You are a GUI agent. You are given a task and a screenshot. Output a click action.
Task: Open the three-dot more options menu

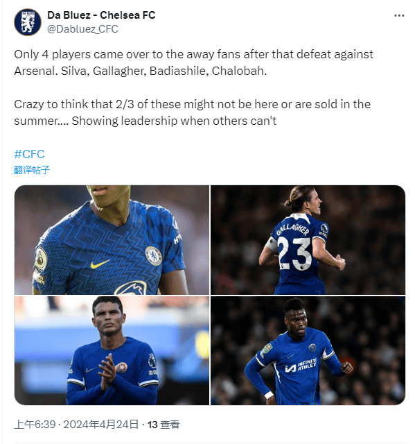click(399, 15)
